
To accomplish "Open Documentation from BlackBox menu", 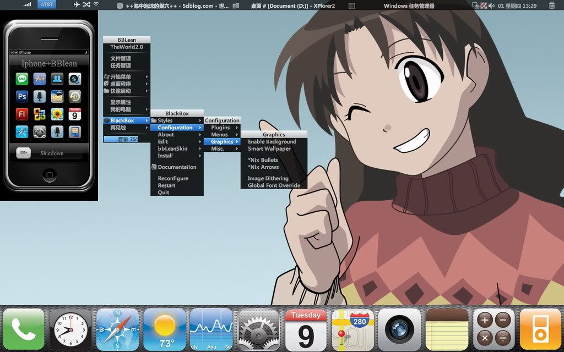I will point(177,167).
